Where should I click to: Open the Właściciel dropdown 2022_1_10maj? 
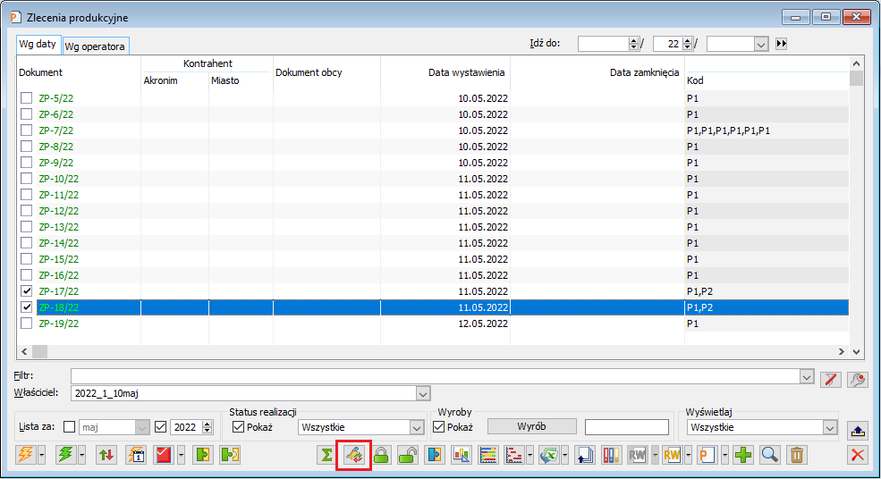[424, 393]
